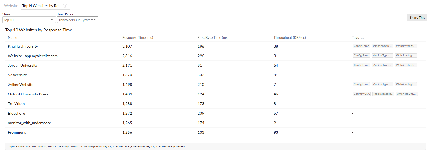The image size is (429, 151).
Task: Select the AmericanUniv tag
Action: pyautogui.click(x=407, y=94)
